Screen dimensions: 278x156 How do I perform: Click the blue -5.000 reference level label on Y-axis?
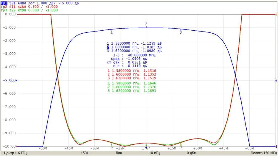click(9, 80)
